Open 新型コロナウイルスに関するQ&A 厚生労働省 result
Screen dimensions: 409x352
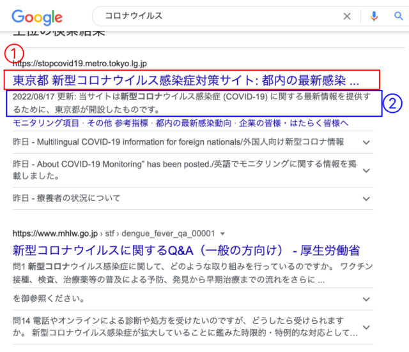pyautogui.click(x=186, y=251)
